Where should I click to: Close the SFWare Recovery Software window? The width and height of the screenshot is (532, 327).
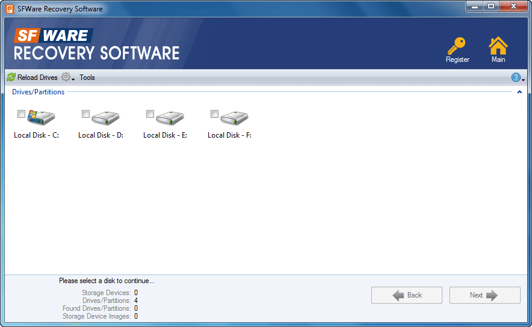513,7
